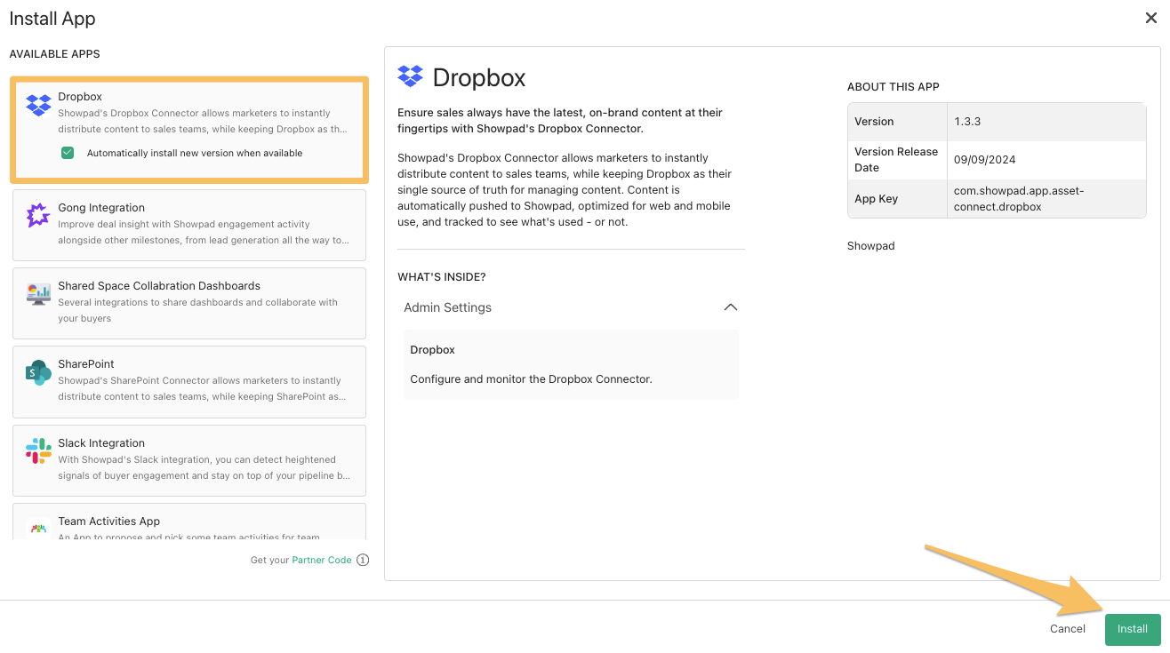Select the Gong Integration app

[x=189, y=224]
